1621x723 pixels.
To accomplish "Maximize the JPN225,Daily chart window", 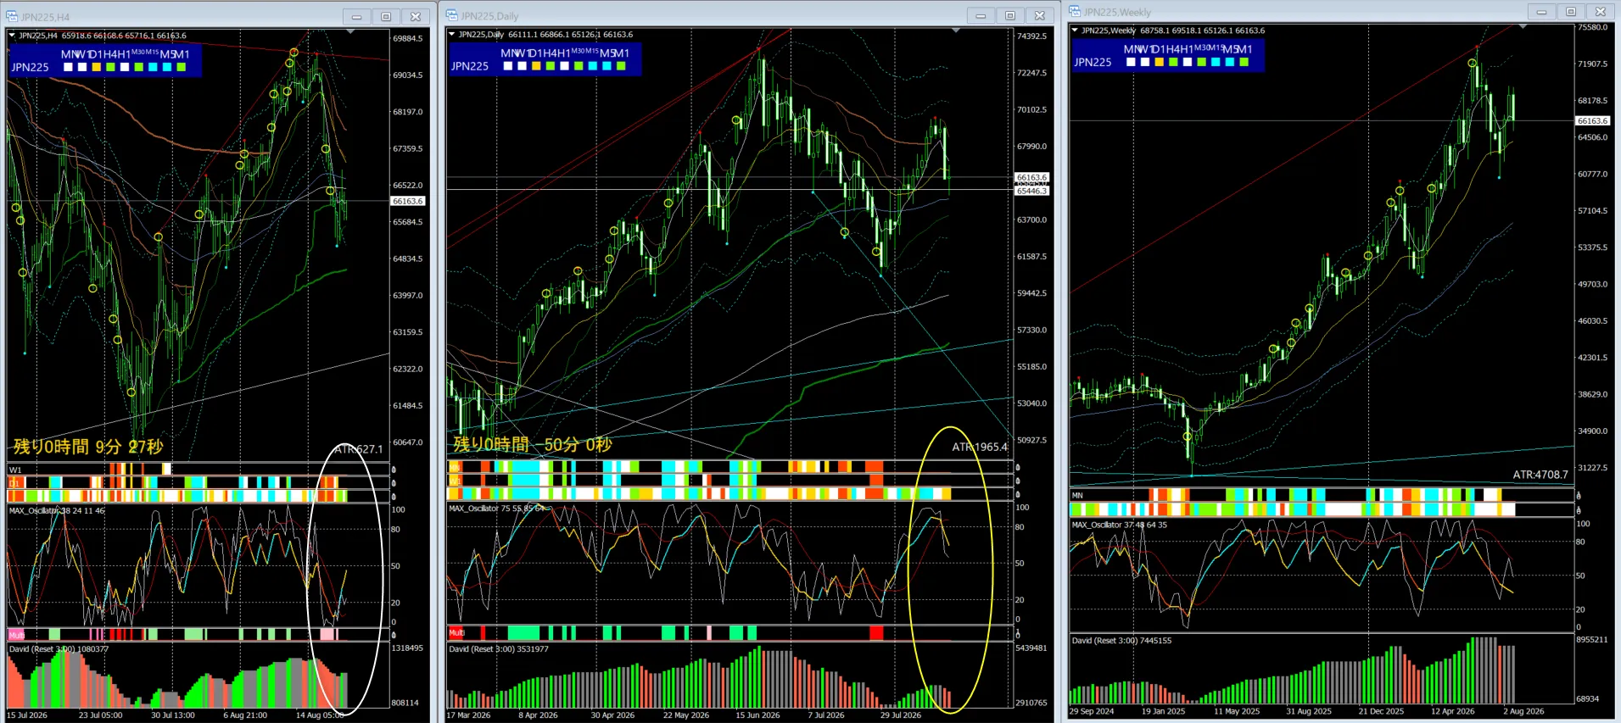I will tap(1010, 15).
